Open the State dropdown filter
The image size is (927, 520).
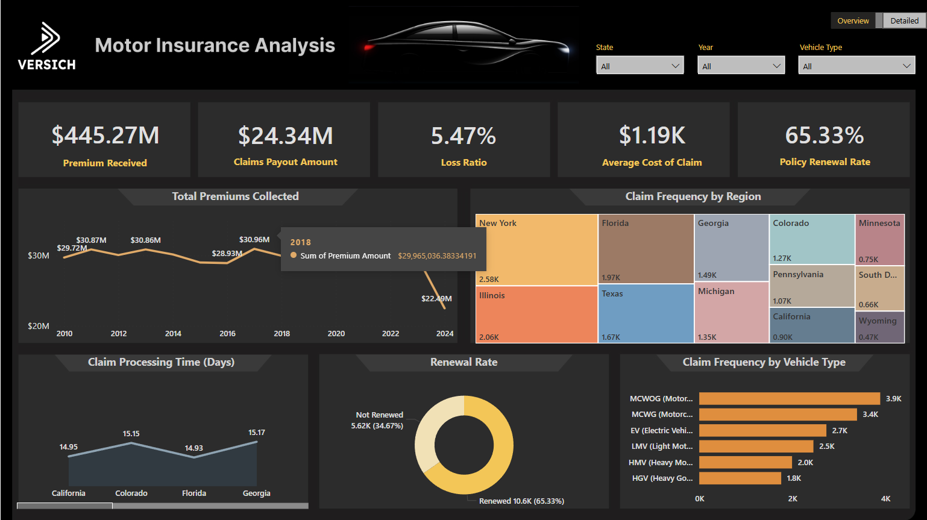(639, 66)
